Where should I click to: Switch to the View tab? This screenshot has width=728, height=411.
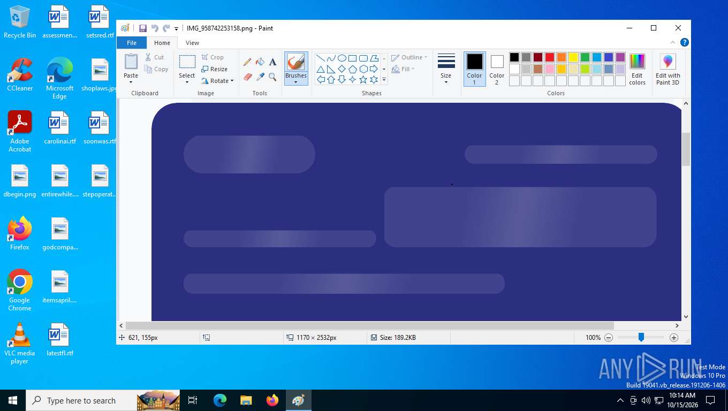tap(192, 43)
